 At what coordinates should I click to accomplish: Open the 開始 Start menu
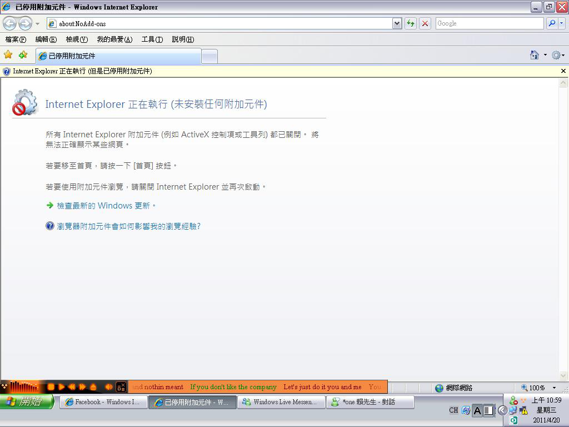27,401
